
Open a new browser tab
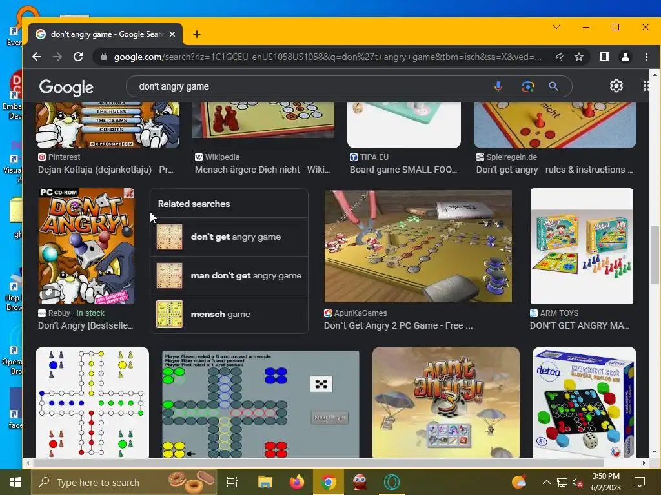tap(197, 34)
